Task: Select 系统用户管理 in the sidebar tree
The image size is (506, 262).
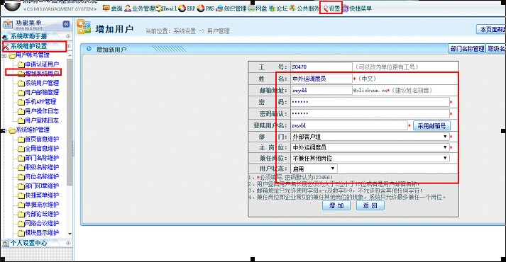Action: pyautogui.click(x=42, y=83)
